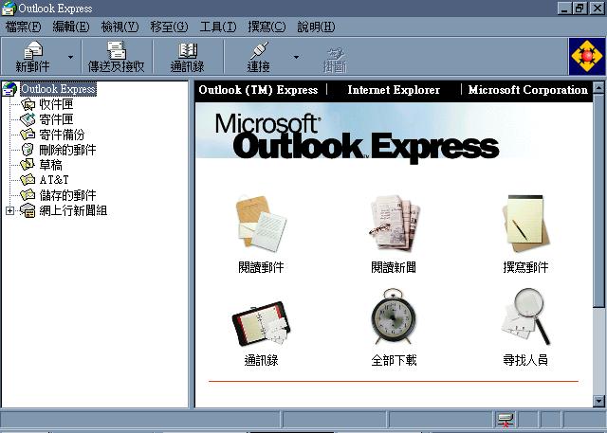This screenshot has height=433, width=607.
Task: Open the 工具(T) menu
Action: [x=218, y=27]
